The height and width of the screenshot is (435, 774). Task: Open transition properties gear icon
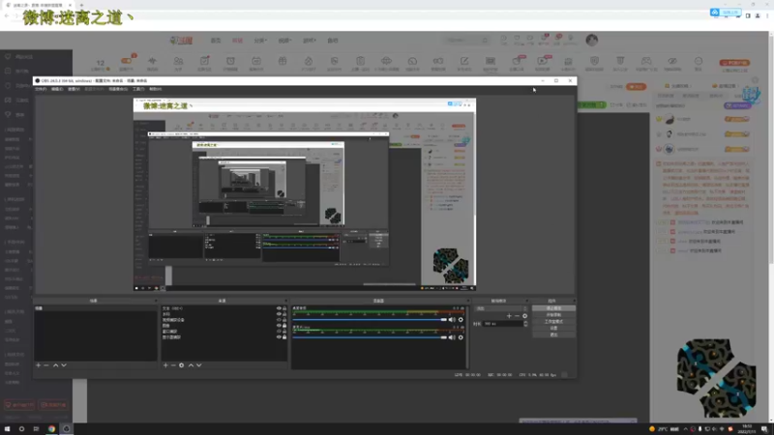coord(524,316)
